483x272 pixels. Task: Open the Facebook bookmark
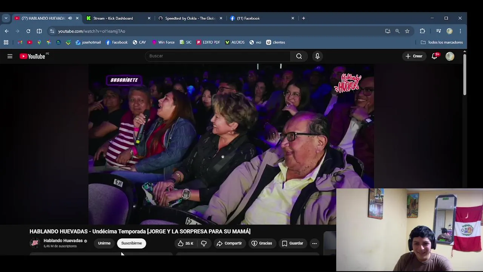[x=117, y=42]
